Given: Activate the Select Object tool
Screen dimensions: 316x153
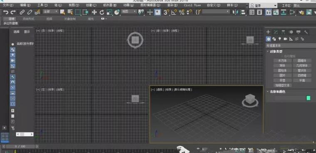Looking at the screenshot, I should tap(62, 12).
